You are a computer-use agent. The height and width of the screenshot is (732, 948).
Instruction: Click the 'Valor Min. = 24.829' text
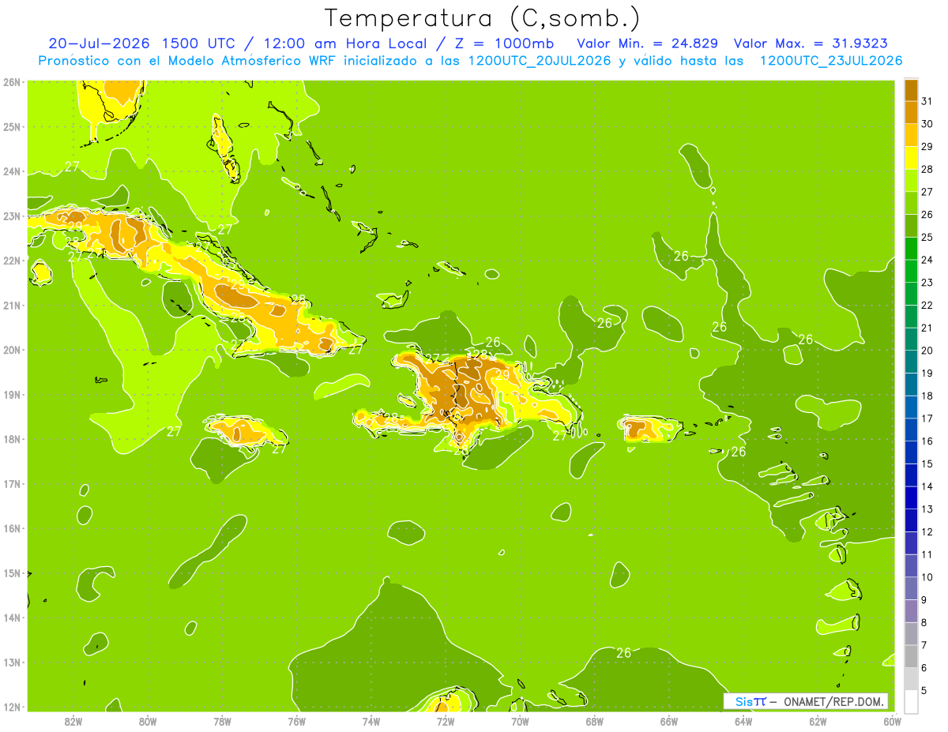pos(648,43)
